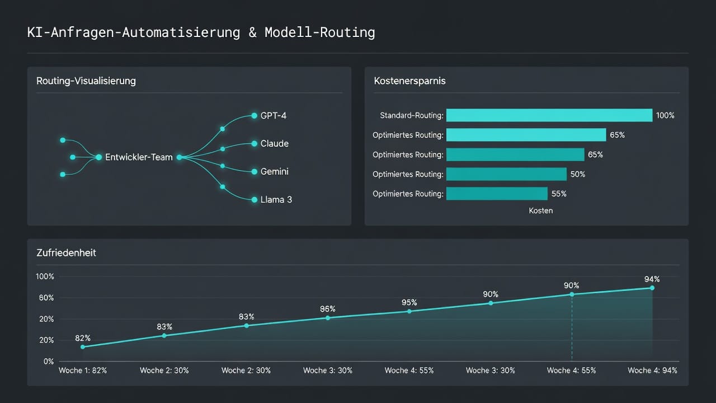716x403 pixels.
Task: Click the 82% data point at Woche 1
Action: click(83, 347)
